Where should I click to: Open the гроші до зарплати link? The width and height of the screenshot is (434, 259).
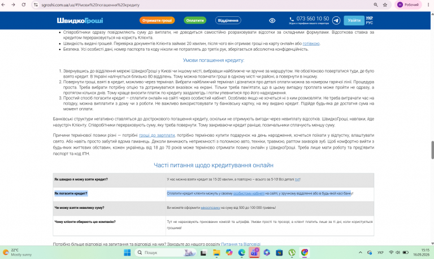click(x=157, y=135)
